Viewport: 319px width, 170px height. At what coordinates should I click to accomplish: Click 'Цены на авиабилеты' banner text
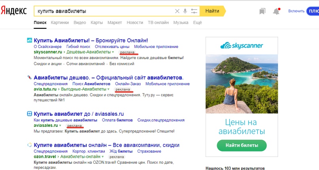(242, 127)
